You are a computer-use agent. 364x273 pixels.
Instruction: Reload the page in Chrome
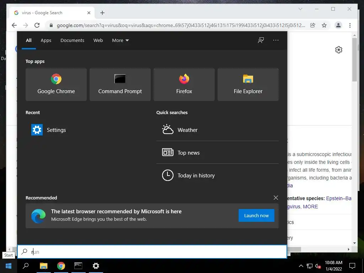pos(37,25)
